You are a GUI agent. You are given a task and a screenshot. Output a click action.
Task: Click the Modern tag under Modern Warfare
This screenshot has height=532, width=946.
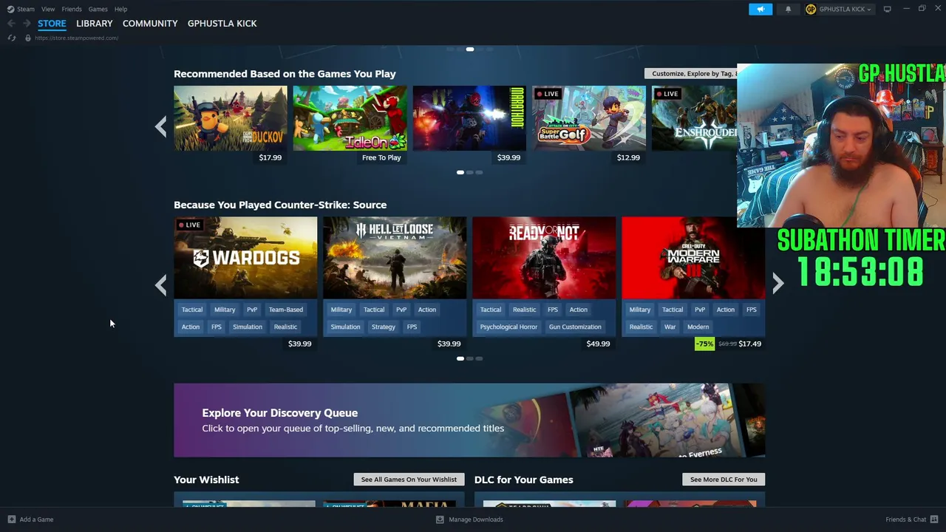point(698,327)
